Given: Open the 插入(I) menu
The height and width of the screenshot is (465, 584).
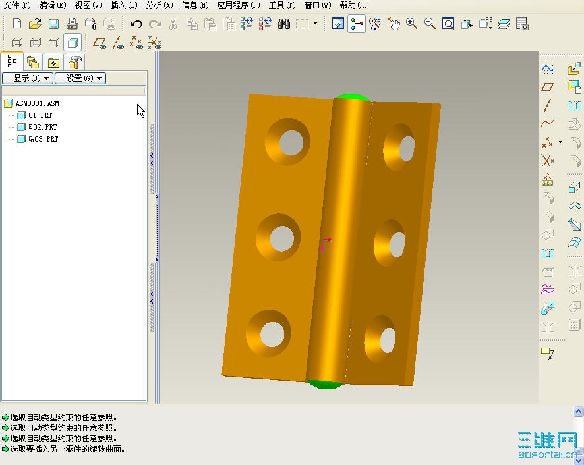Looking at the screenshot, I should point(124,5).
